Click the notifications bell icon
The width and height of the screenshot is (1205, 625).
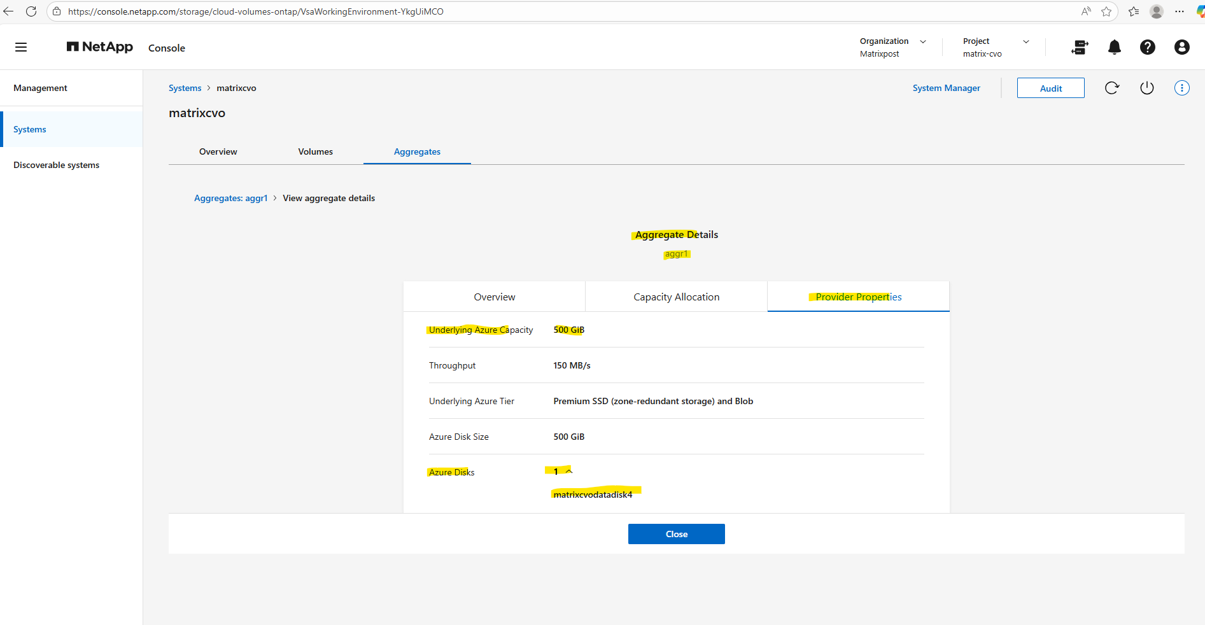coord(1114,47)
